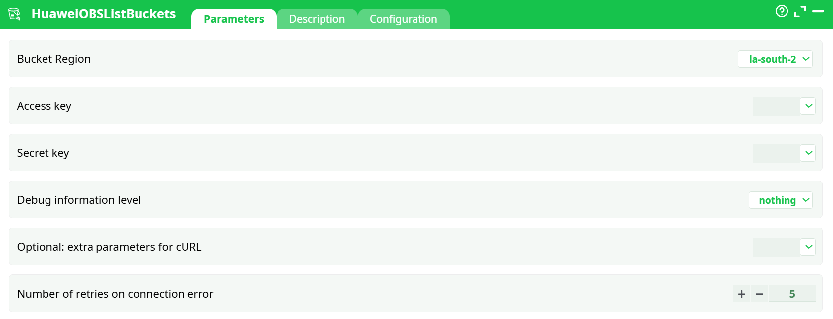The height and width of the screenshot is (319, 833).
Task: Click the Number of retries label
Action: [x=115, y=293]
